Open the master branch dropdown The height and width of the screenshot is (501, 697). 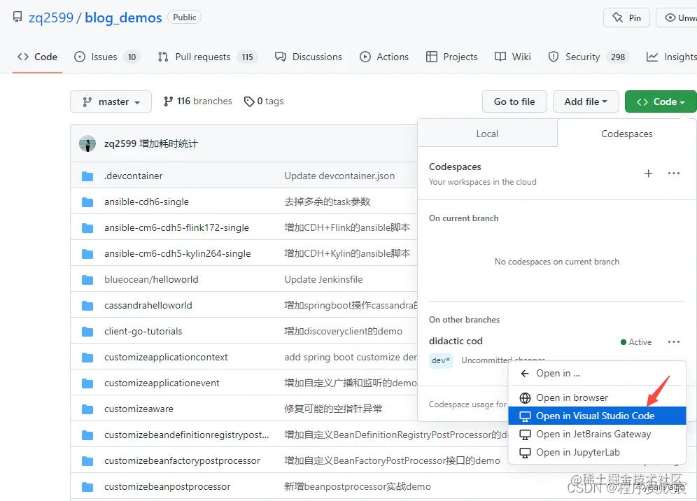coord(111,101)
